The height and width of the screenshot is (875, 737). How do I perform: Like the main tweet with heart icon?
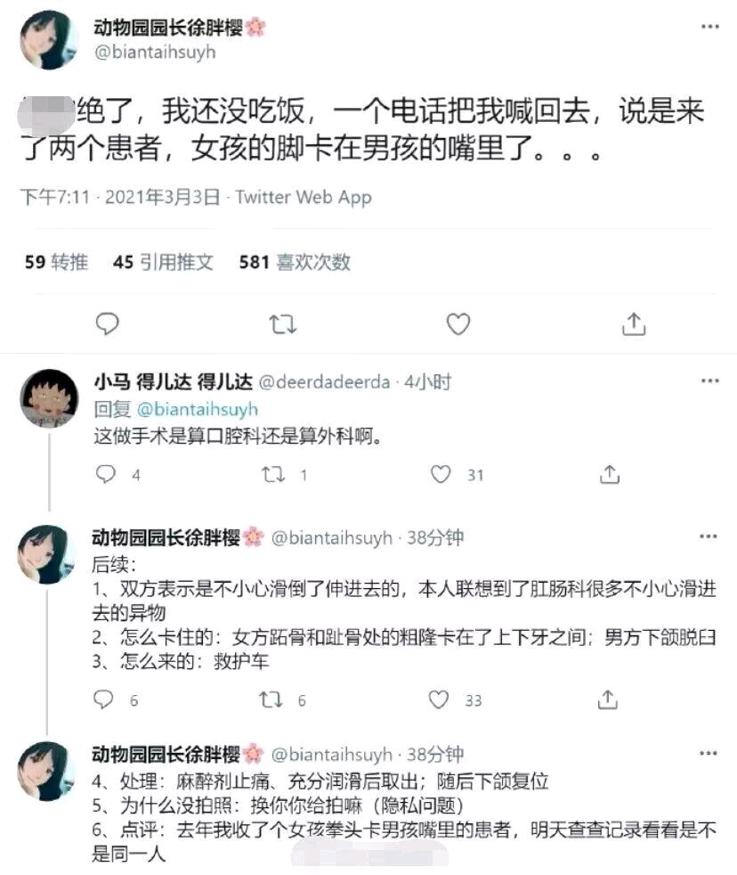click(458, 324)
